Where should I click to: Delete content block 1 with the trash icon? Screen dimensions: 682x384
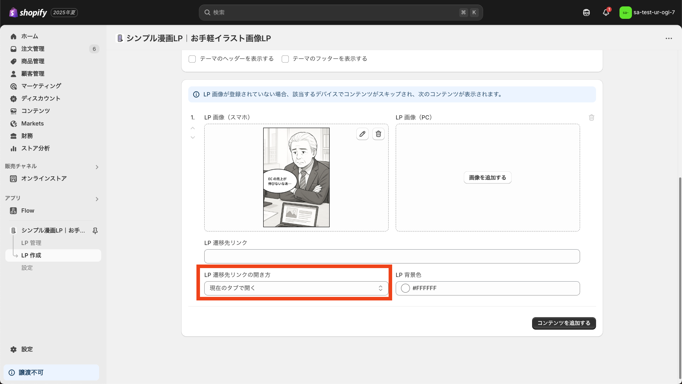(x=591, y=118)
